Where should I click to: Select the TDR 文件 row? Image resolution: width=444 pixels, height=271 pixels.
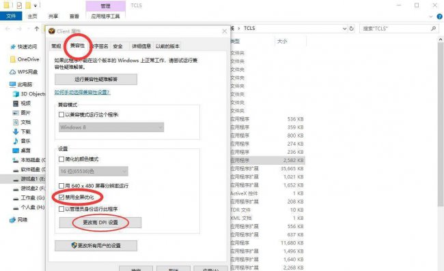click(267, 210)
